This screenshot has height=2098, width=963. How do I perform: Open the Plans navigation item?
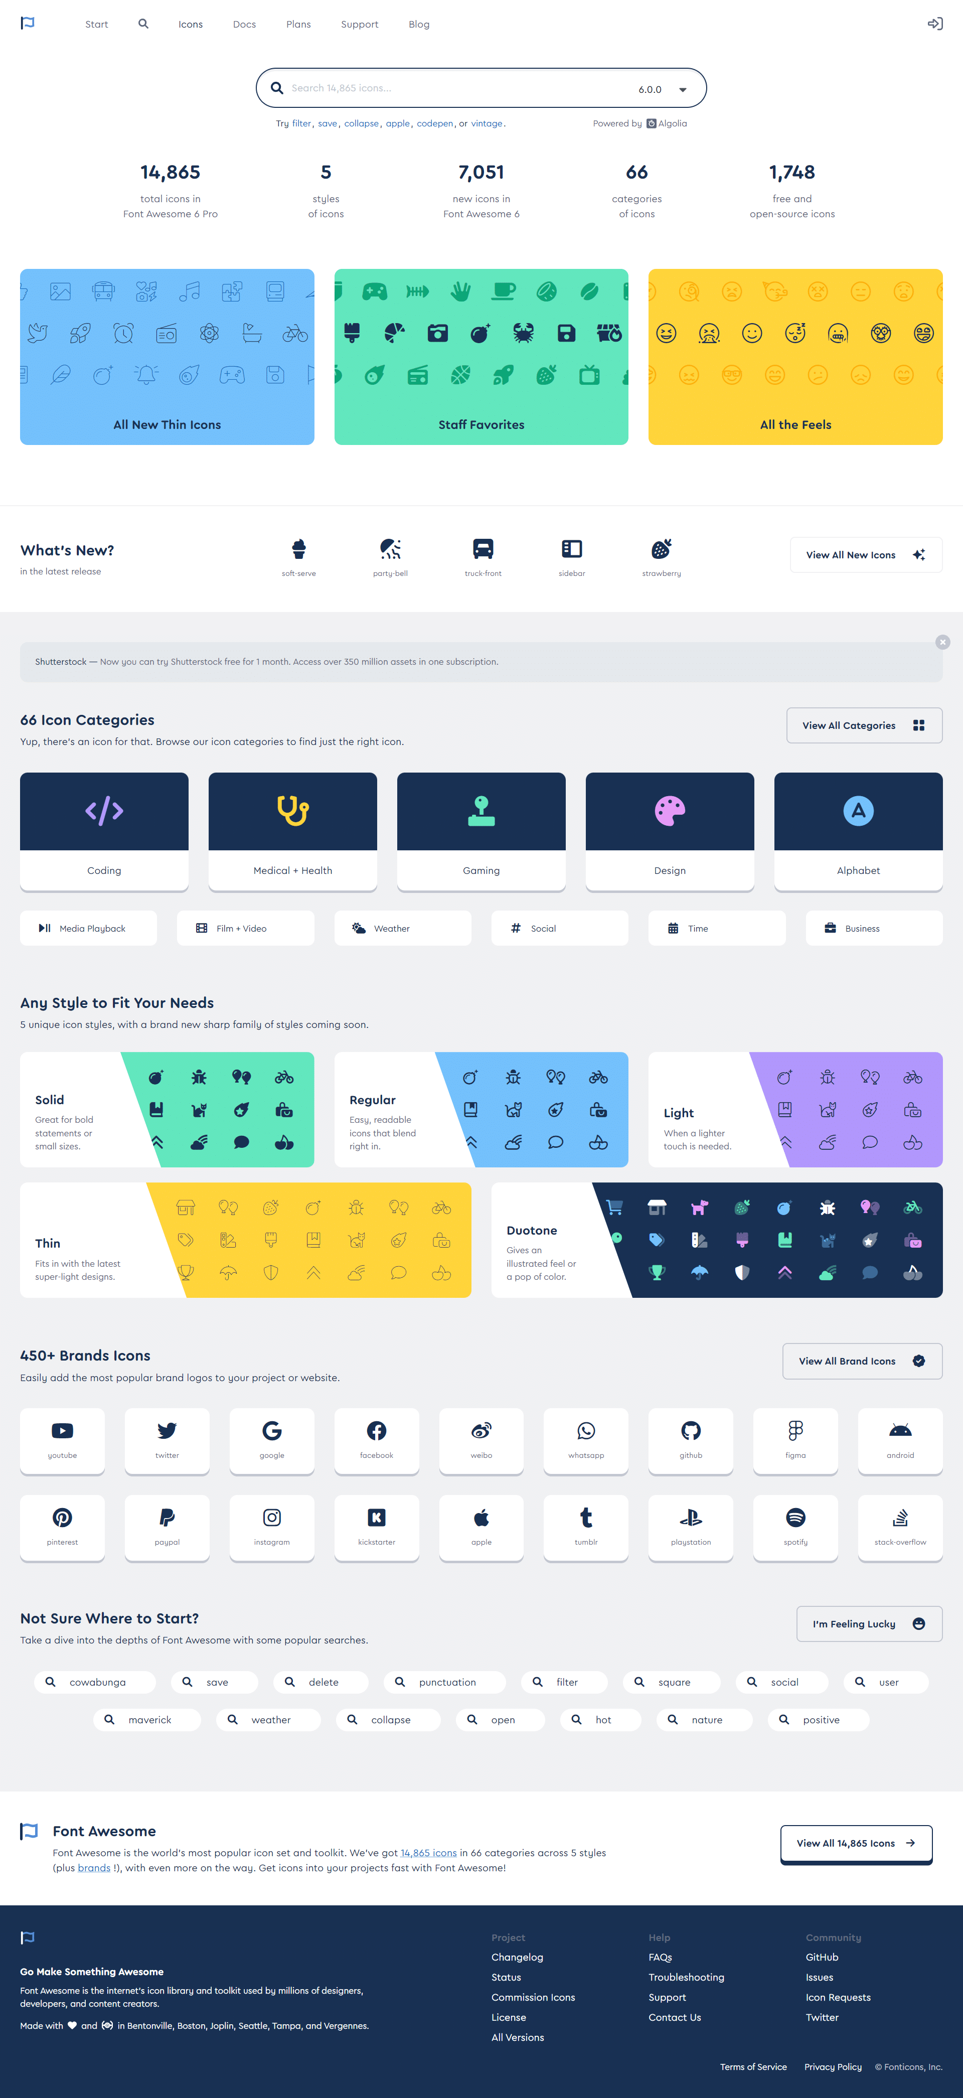point(299,25)
